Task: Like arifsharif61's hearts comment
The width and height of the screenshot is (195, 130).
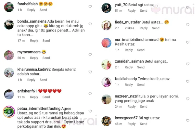Action: pyautogui.click(x=90, y=94)
